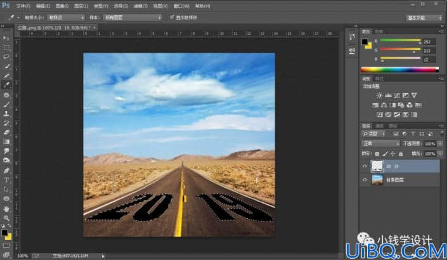Open the Image menu
The width and height of the screenshot is (447, 260).
62,6
